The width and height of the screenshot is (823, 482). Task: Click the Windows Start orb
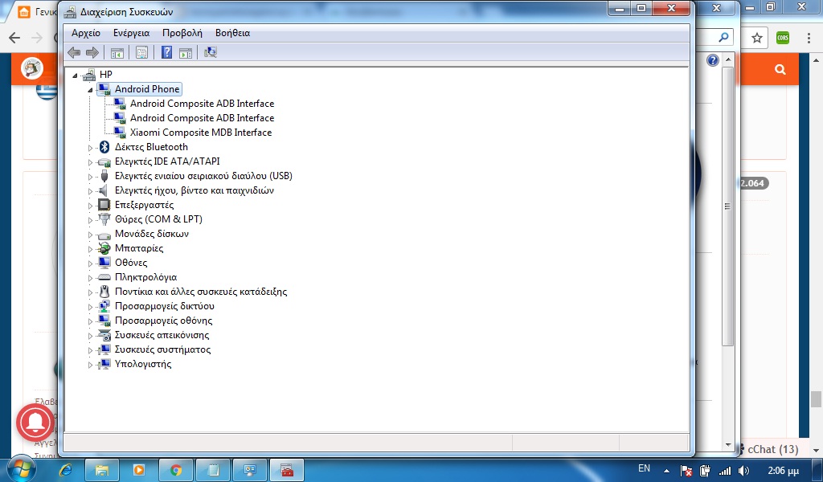22,468
